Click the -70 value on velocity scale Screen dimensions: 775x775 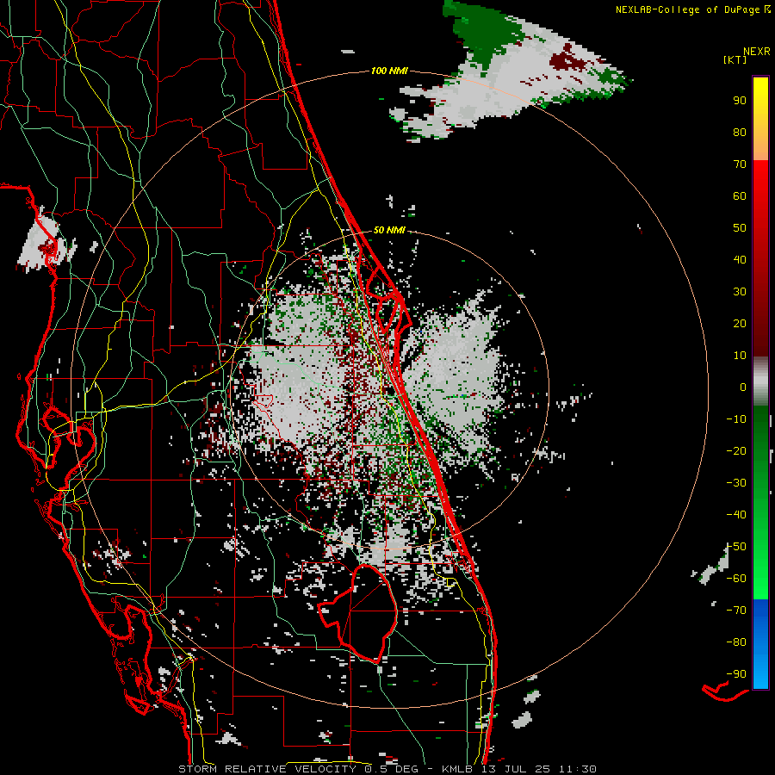[x=736, y=611]
